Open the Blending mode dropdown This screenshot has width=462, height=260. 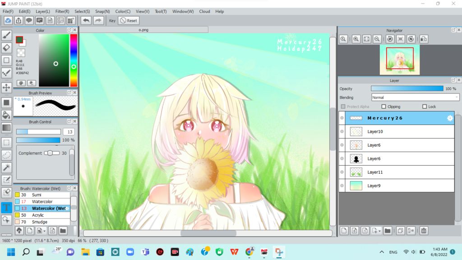click(x=415, y=97)
